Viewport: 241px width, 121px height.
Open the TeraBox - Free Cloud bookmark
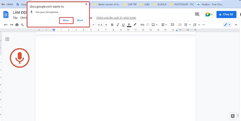click(210, 5)
